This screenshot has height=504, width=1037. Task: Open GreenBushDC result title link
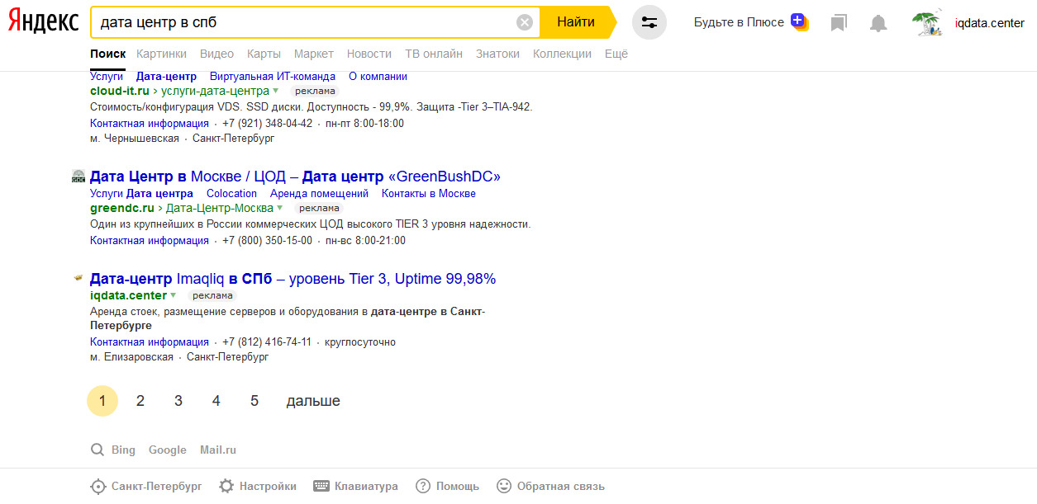point(295,177)
